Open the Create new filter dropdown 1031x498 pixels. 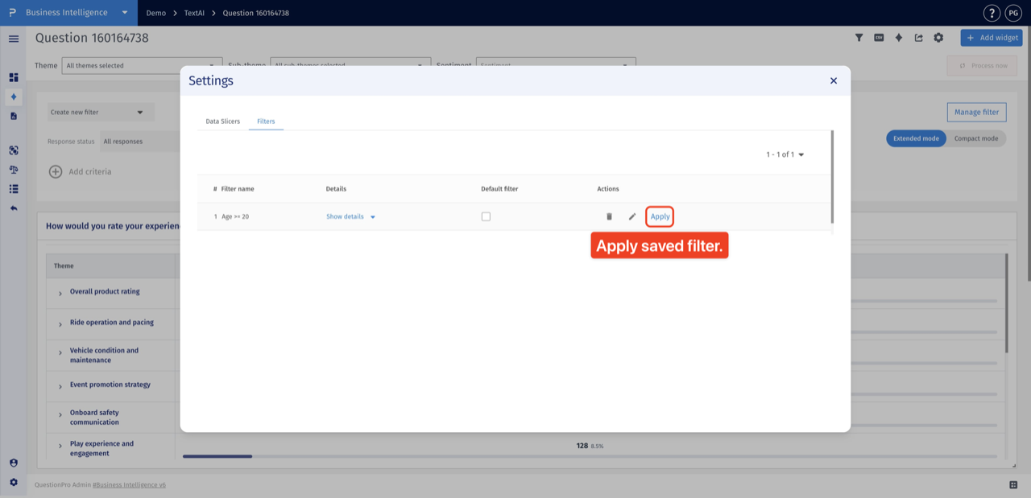[100, 112]
